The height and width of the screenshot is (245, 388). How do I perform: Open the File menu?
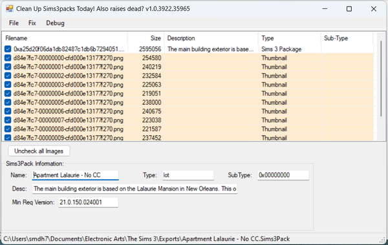[14, 23]
